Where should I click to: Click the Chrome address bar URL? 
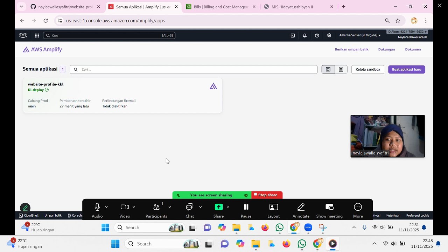coord(115,21)
